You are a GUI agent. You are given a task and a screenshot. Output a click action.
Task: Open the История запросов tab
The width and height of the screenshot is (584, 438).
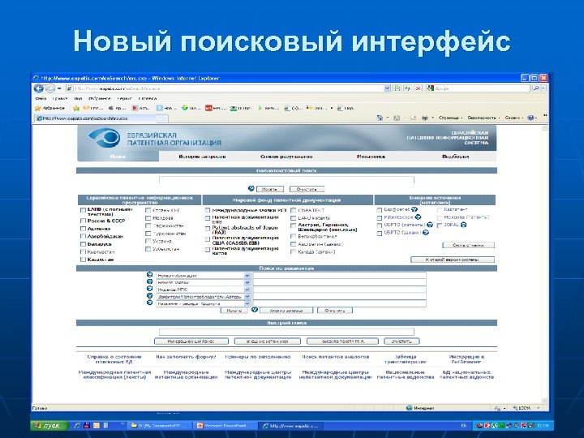tap(202, 157)
